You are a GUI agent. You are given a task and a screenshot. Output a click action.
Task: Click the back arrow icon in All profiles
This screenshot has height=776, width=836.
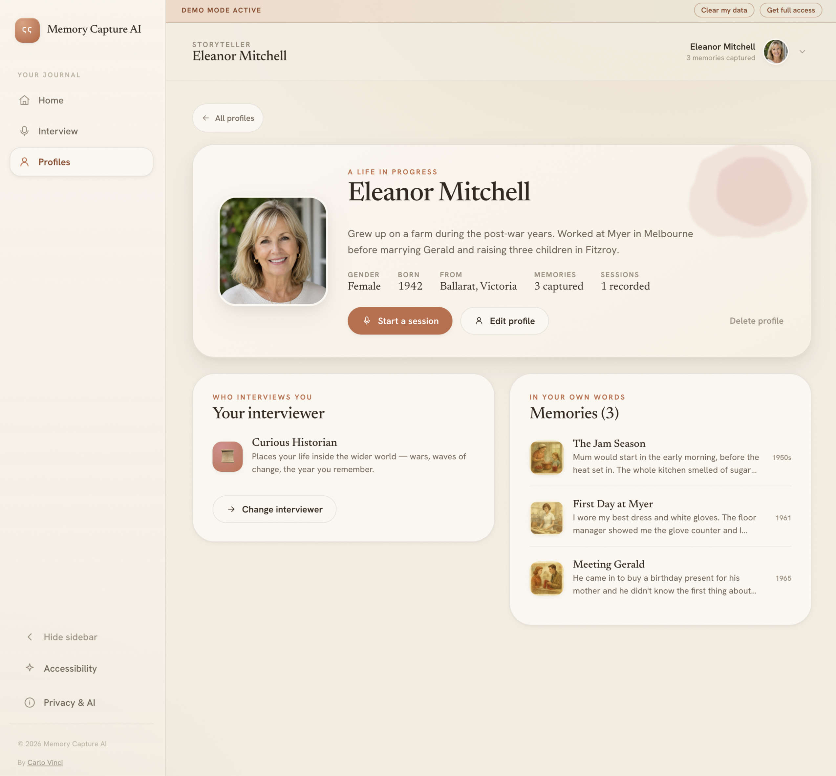(206, 118)
